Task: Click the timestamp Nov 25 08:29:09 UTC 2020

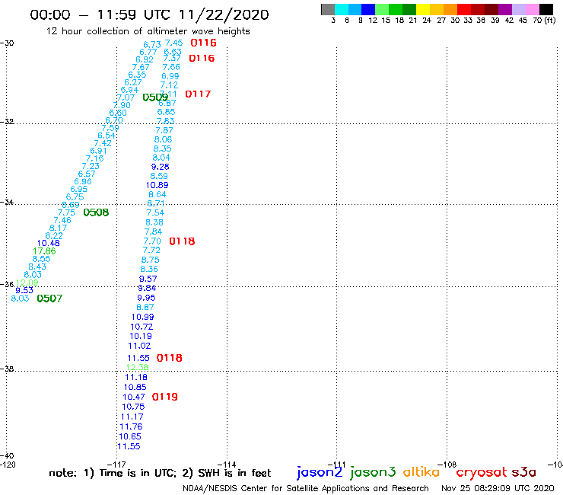Action: point(498,488)
